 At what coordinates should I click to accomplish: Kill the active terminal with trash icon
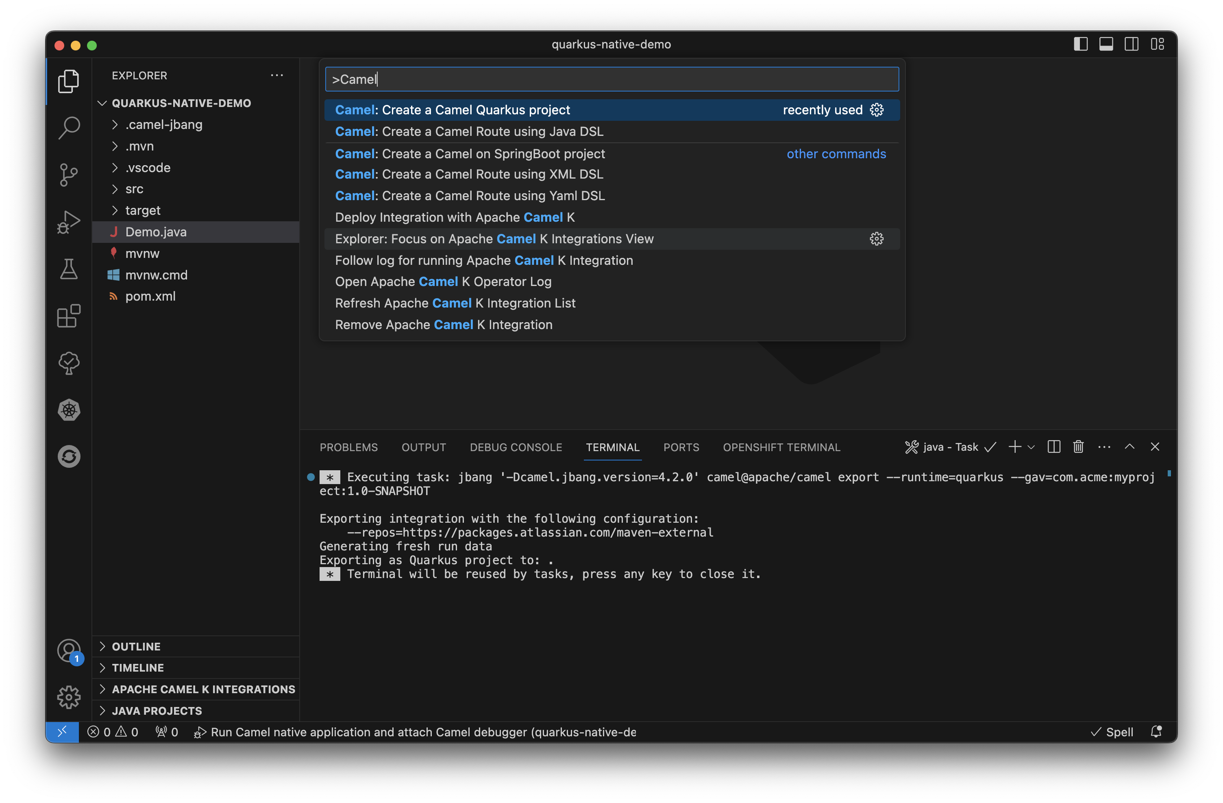tap(1078, 447)
